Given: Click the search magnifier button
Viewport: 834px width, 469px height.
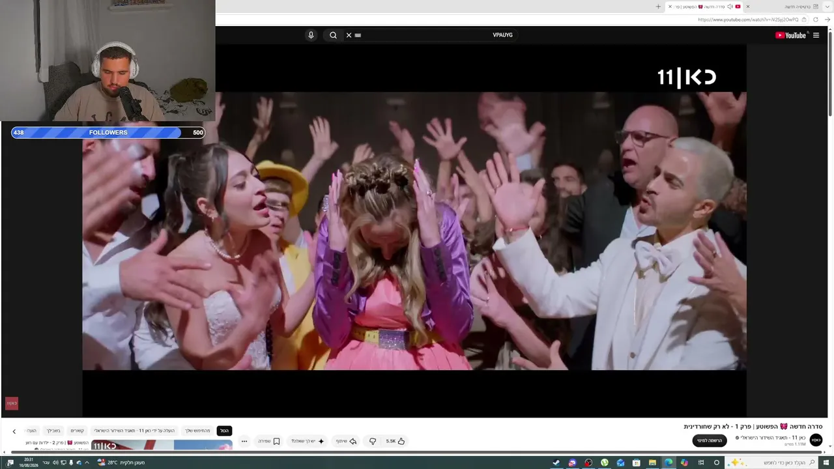Looking at the screenshot, I should (333, 35).
